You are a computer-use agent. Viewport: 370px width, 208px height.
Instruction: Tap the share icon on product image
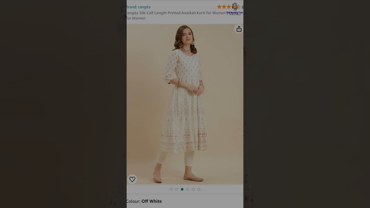(239, 29)
